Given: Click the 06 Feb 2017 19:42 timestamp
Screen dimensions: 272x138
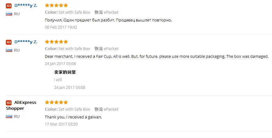Looking at the screenshot, I should coord(61,27).
